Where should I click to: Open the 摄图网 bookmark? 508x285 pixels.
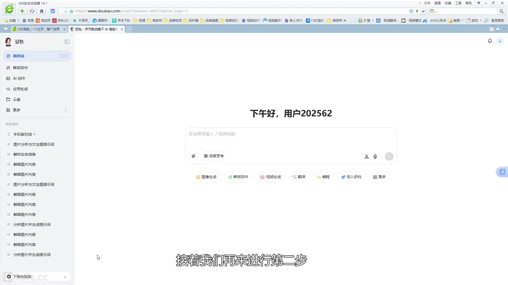tap(101, 20)
